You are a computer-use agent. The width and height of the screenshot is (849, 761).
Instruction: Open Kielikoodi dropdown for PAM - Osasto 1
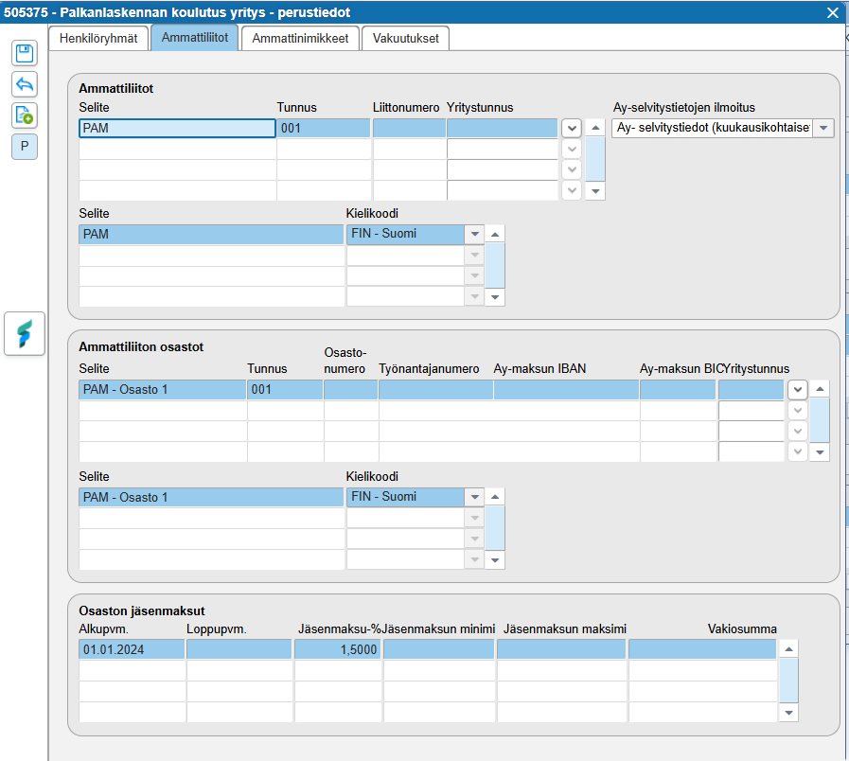tap(475, 497)
